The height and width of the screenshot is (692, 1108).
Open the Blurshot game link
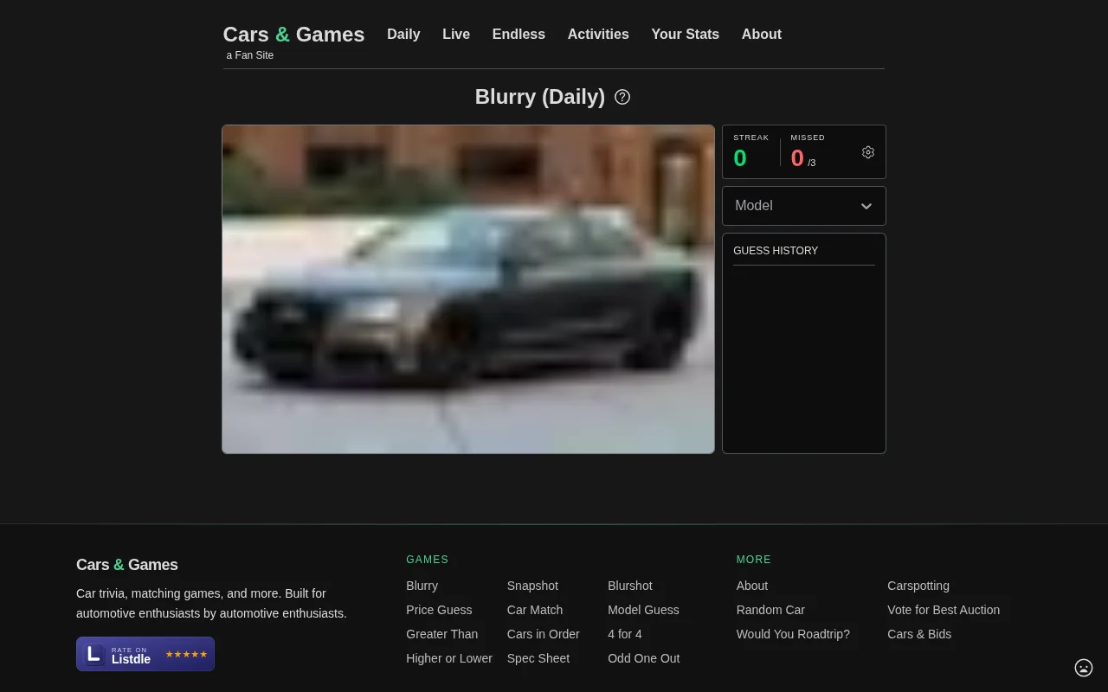point(630,586)
